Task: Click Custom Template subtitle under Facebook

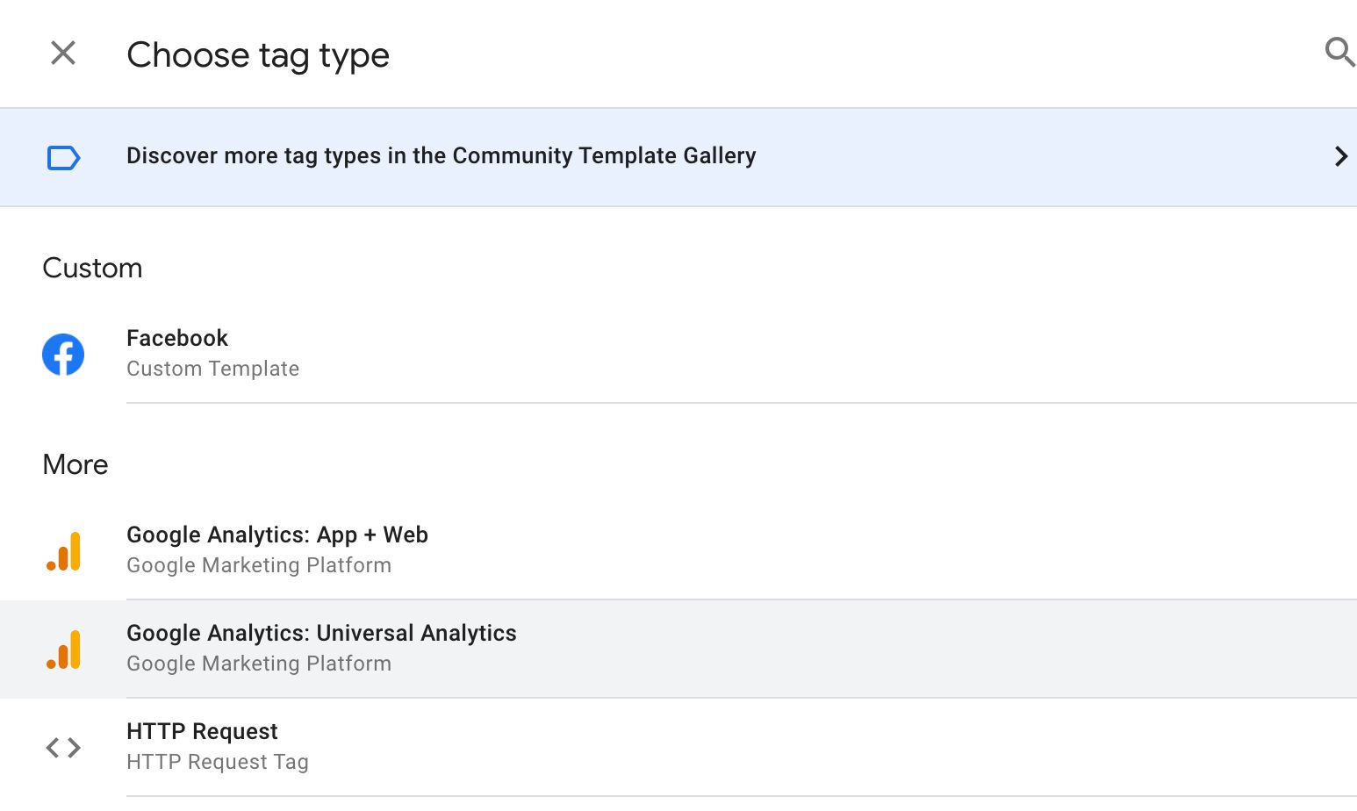Action: (212, 369)
